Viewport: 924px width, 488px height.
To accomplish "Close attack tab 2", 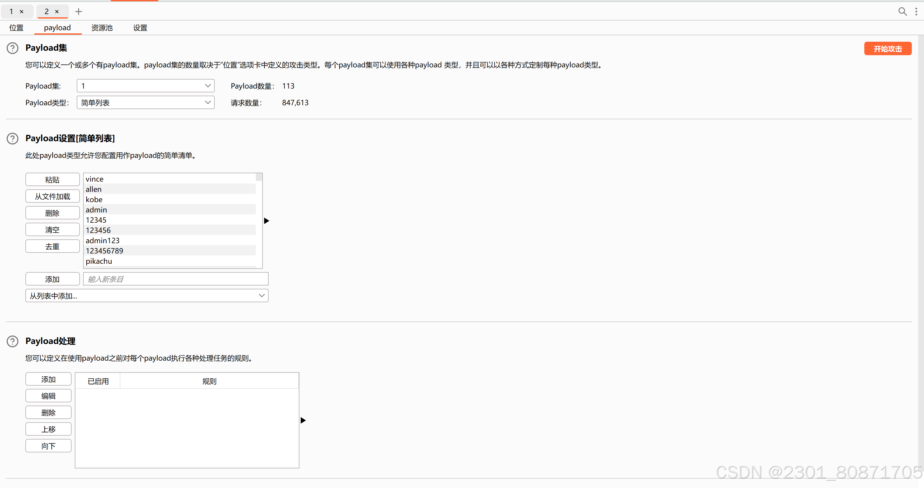I will (x=57, y=12).
